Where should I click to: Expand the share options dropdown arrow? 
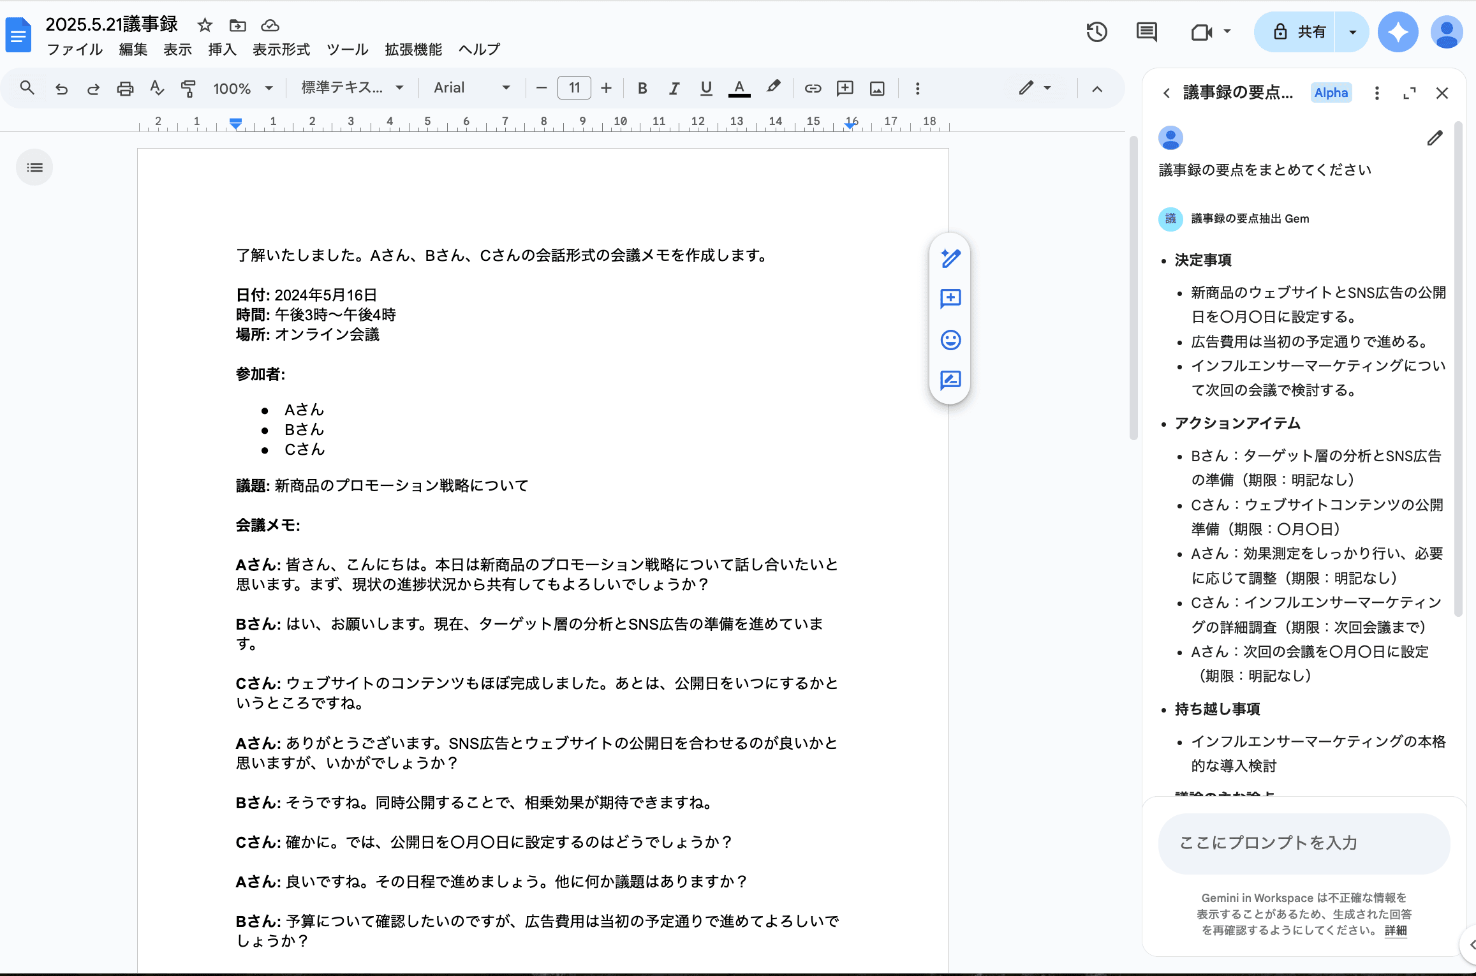pos(1352,32)
